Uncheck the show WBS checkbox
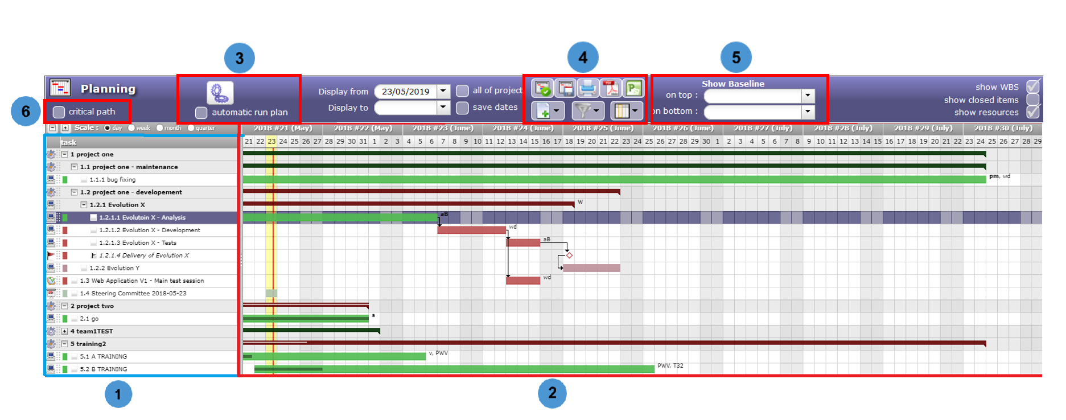Screen dimensions: 1066x420 click(x=1033, y=87)
